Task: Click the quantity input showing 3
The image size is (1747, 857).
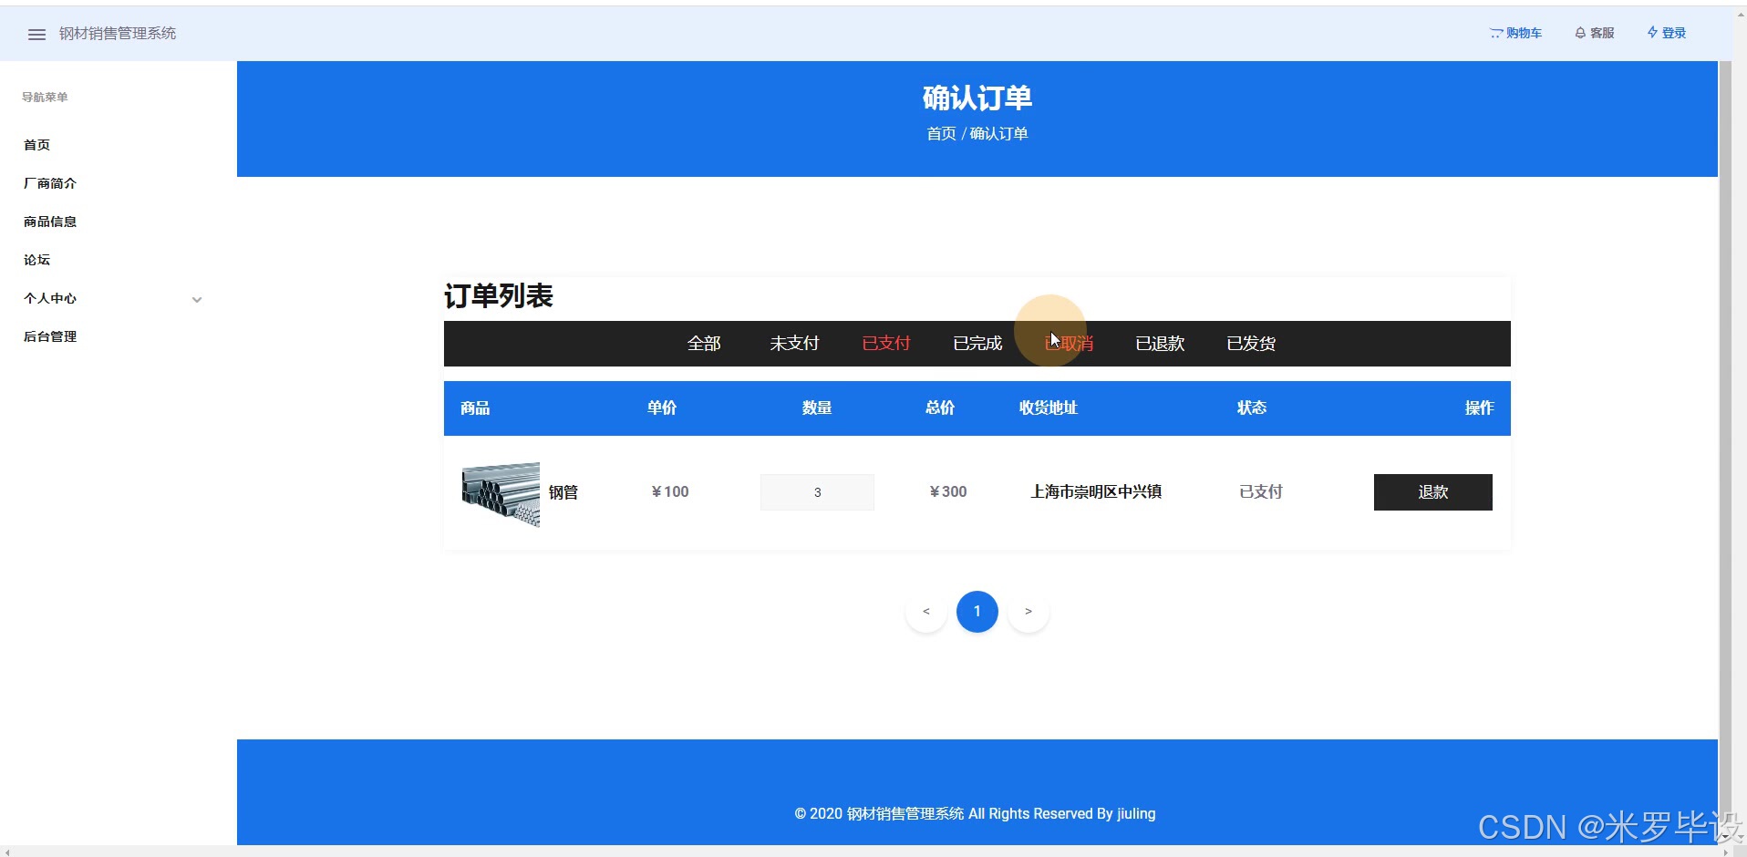Action: [x=816, y=491]
